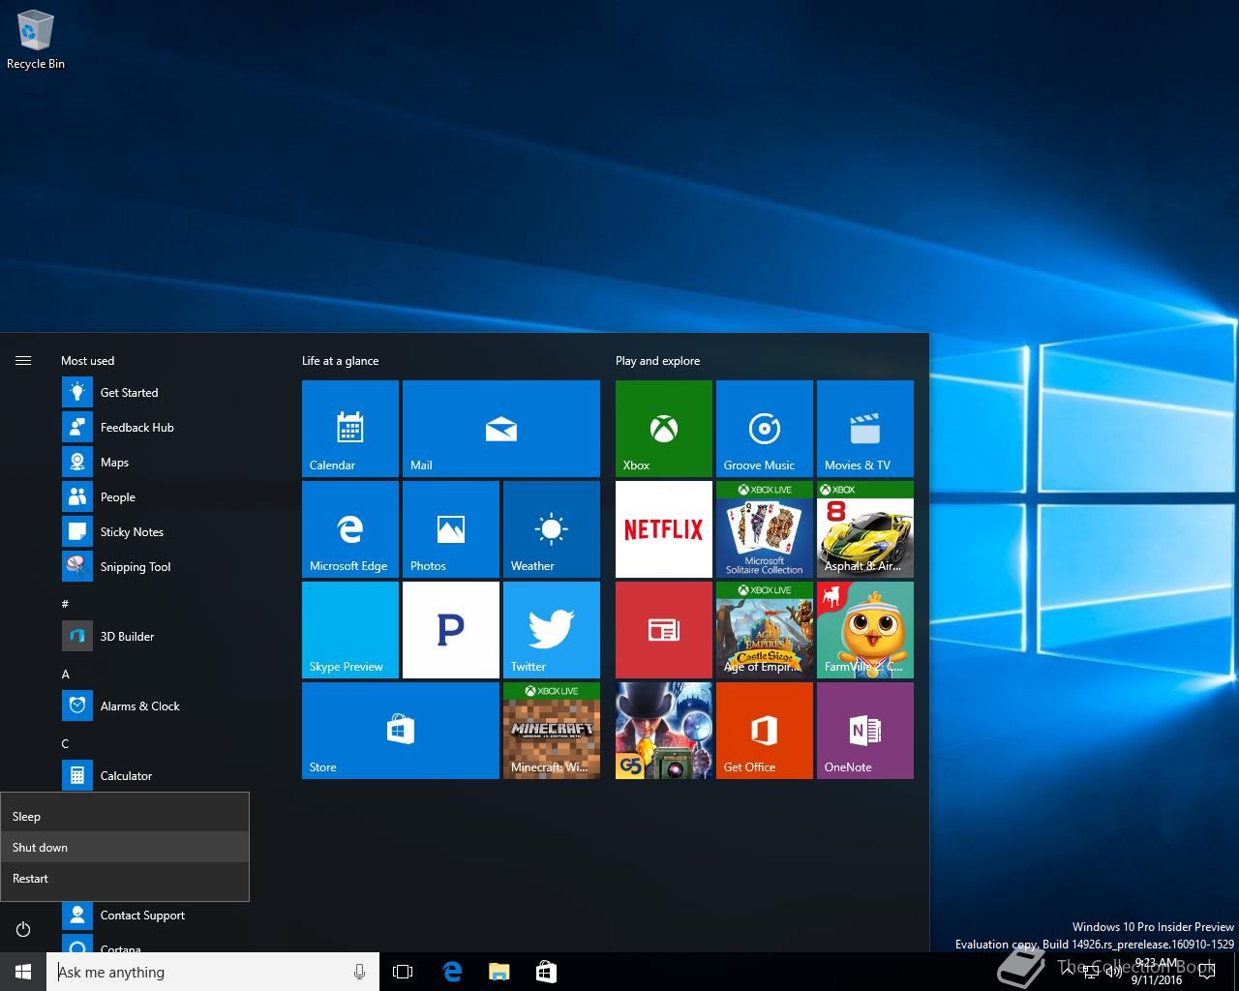Open File Explorer from taskbar
This screenshot has width=1239, height=991.
[x=499, y=972]
